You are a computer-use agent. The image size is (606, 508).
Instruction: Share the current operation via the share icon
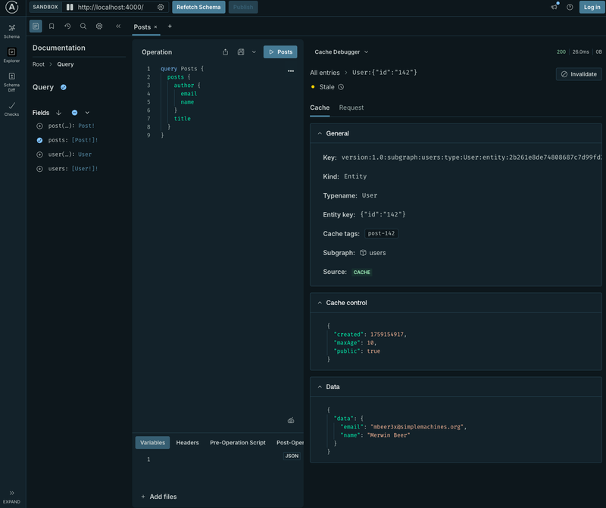(x=225, y=51)
